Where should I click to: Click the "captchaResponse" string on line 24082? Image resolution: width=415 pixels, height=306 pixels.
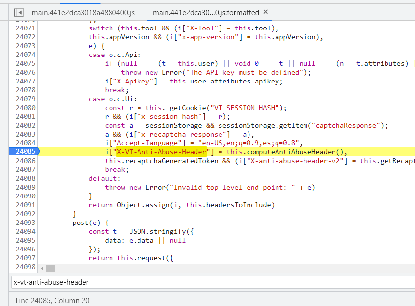pyautogui.click(x=346, y=125)
